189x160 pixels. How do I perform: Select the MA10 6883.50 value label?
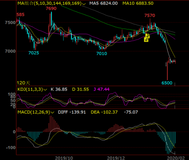click(x=138, y=3)
